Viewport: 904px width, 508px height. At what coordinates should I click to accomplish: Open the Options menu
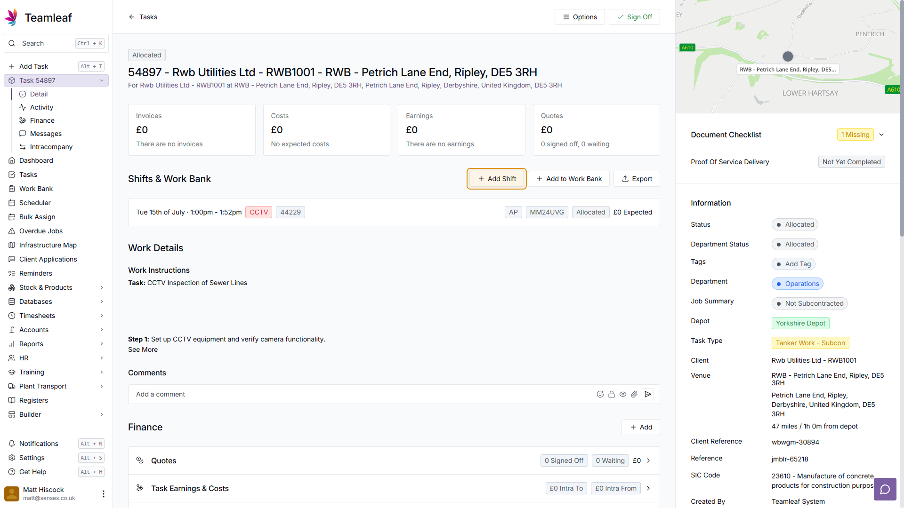(580, 17)
